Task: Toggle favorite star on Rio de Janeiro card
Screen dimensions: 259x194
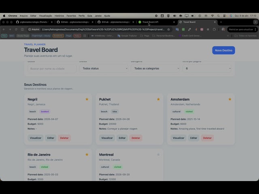Action: tap(87, 154)
